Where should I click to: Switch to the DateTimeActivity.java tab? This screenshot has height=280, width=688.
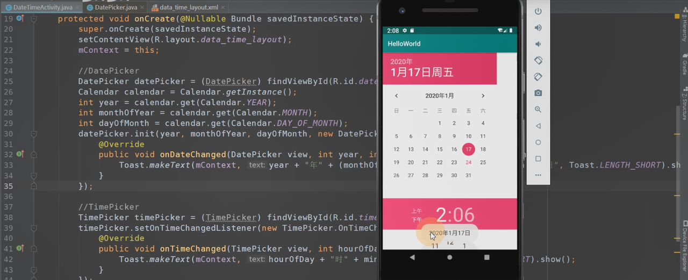[x=42, y=8]
